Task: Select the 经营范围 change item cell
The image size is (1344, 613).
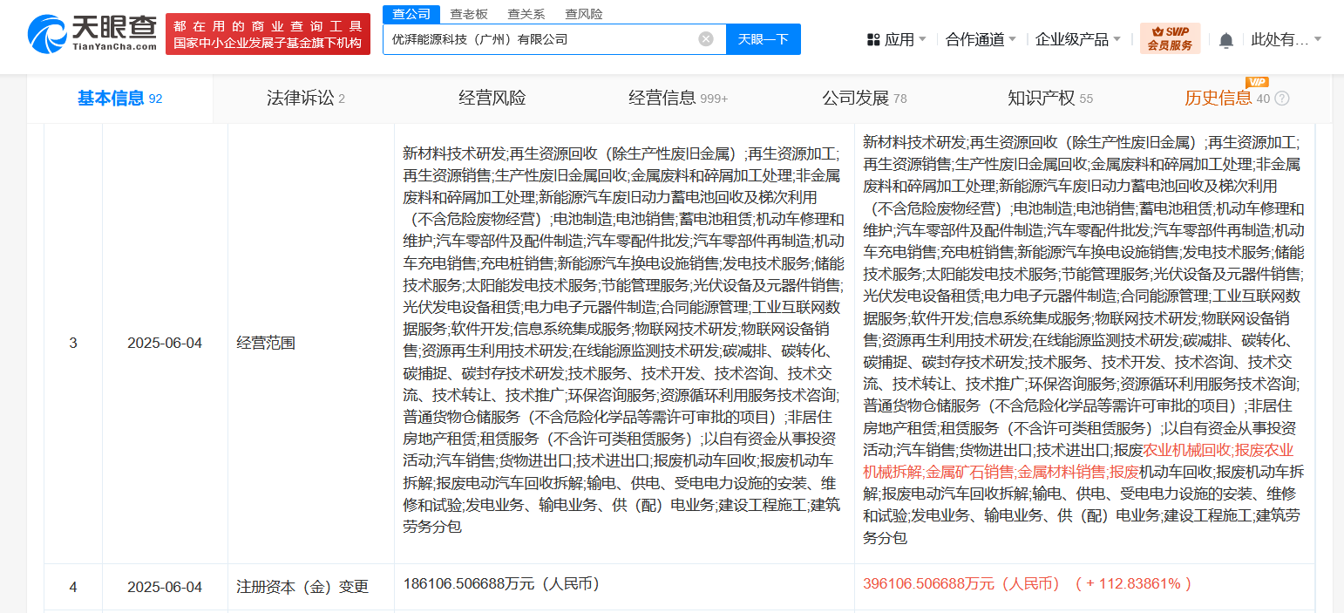Action: [311, 344]
